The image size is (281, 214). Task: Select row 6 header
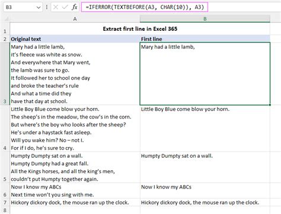tap(5, 191)
